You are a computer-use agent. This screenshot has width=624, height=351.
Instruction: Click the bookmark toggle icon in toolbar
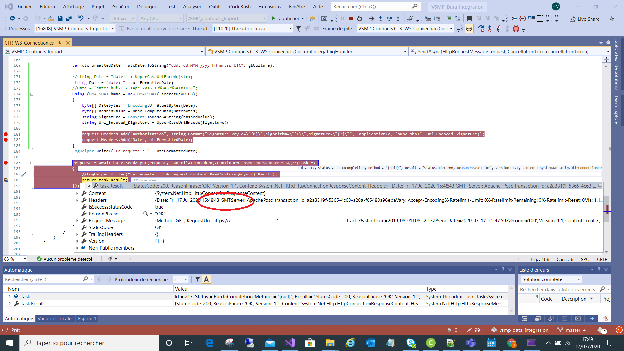pos(469,19)
